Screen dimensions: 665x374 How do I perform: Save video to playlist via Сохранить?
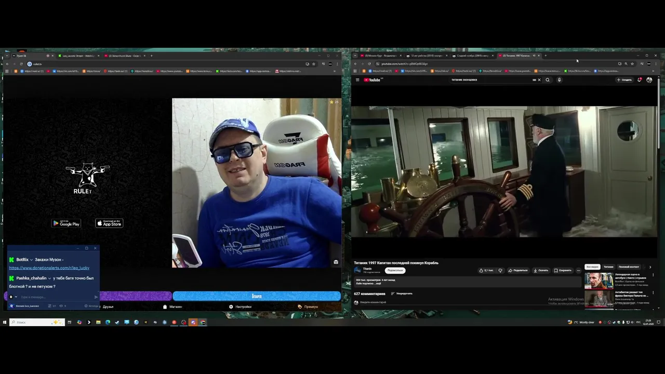click(563, 270)
